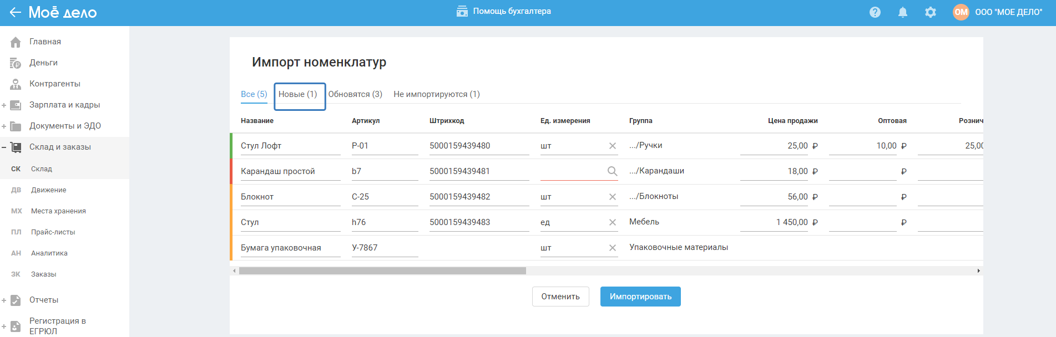Switch to Обновятся (3) tab

(x=355, y=94)
